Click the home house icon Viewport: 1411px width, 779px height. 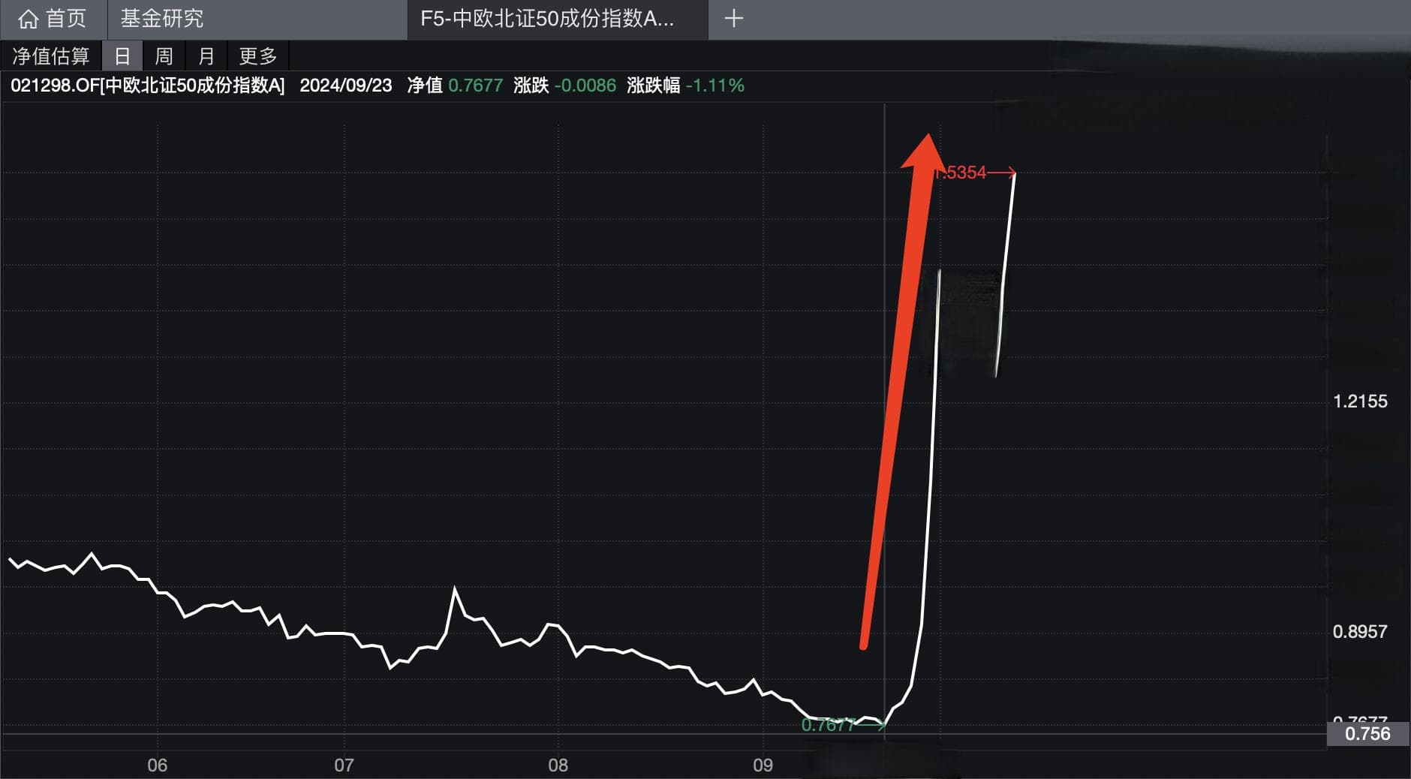(28, 19)
